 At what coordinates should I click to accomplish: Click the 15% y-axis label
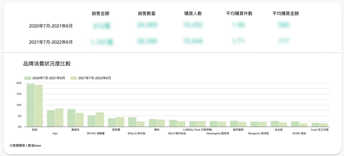[x=19, y=94]
